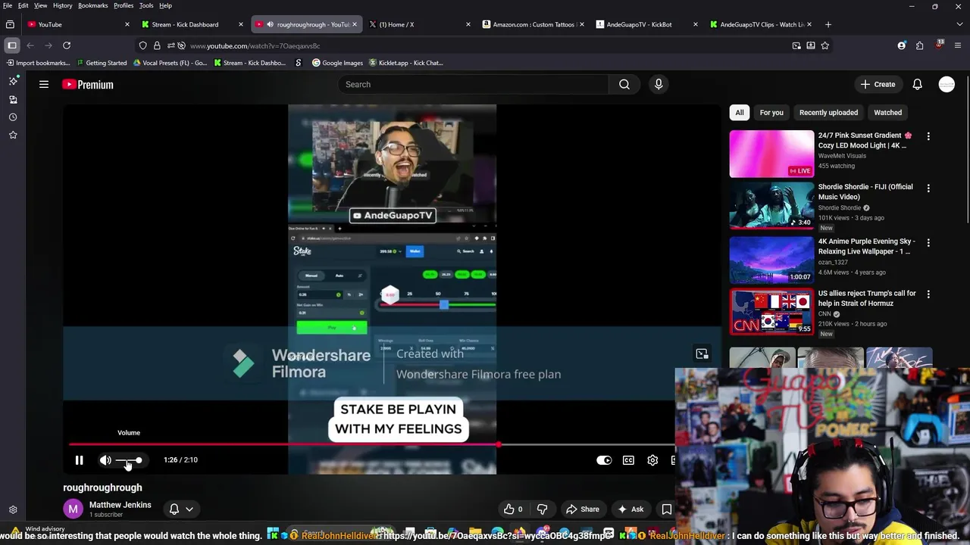Select the Recently uploaded filter chip

pyautogui.click(x=828, y=113)
